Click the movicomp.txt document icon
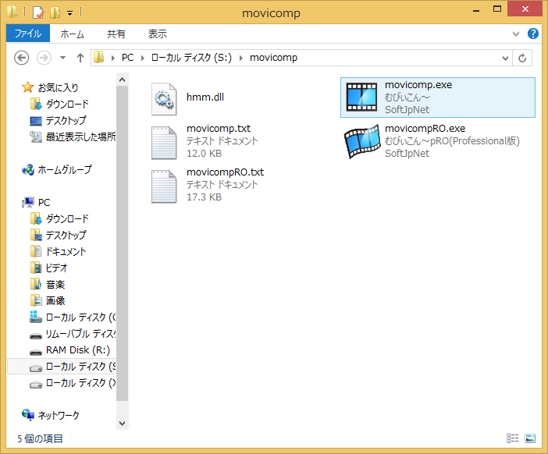 click(x=164, y=143)
